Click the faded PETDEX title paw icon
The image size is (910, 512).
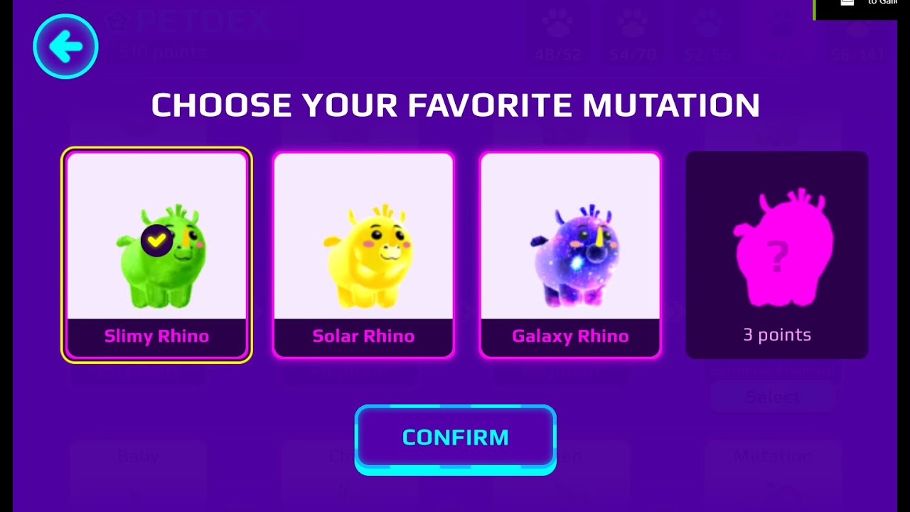(x=115, y=21)
